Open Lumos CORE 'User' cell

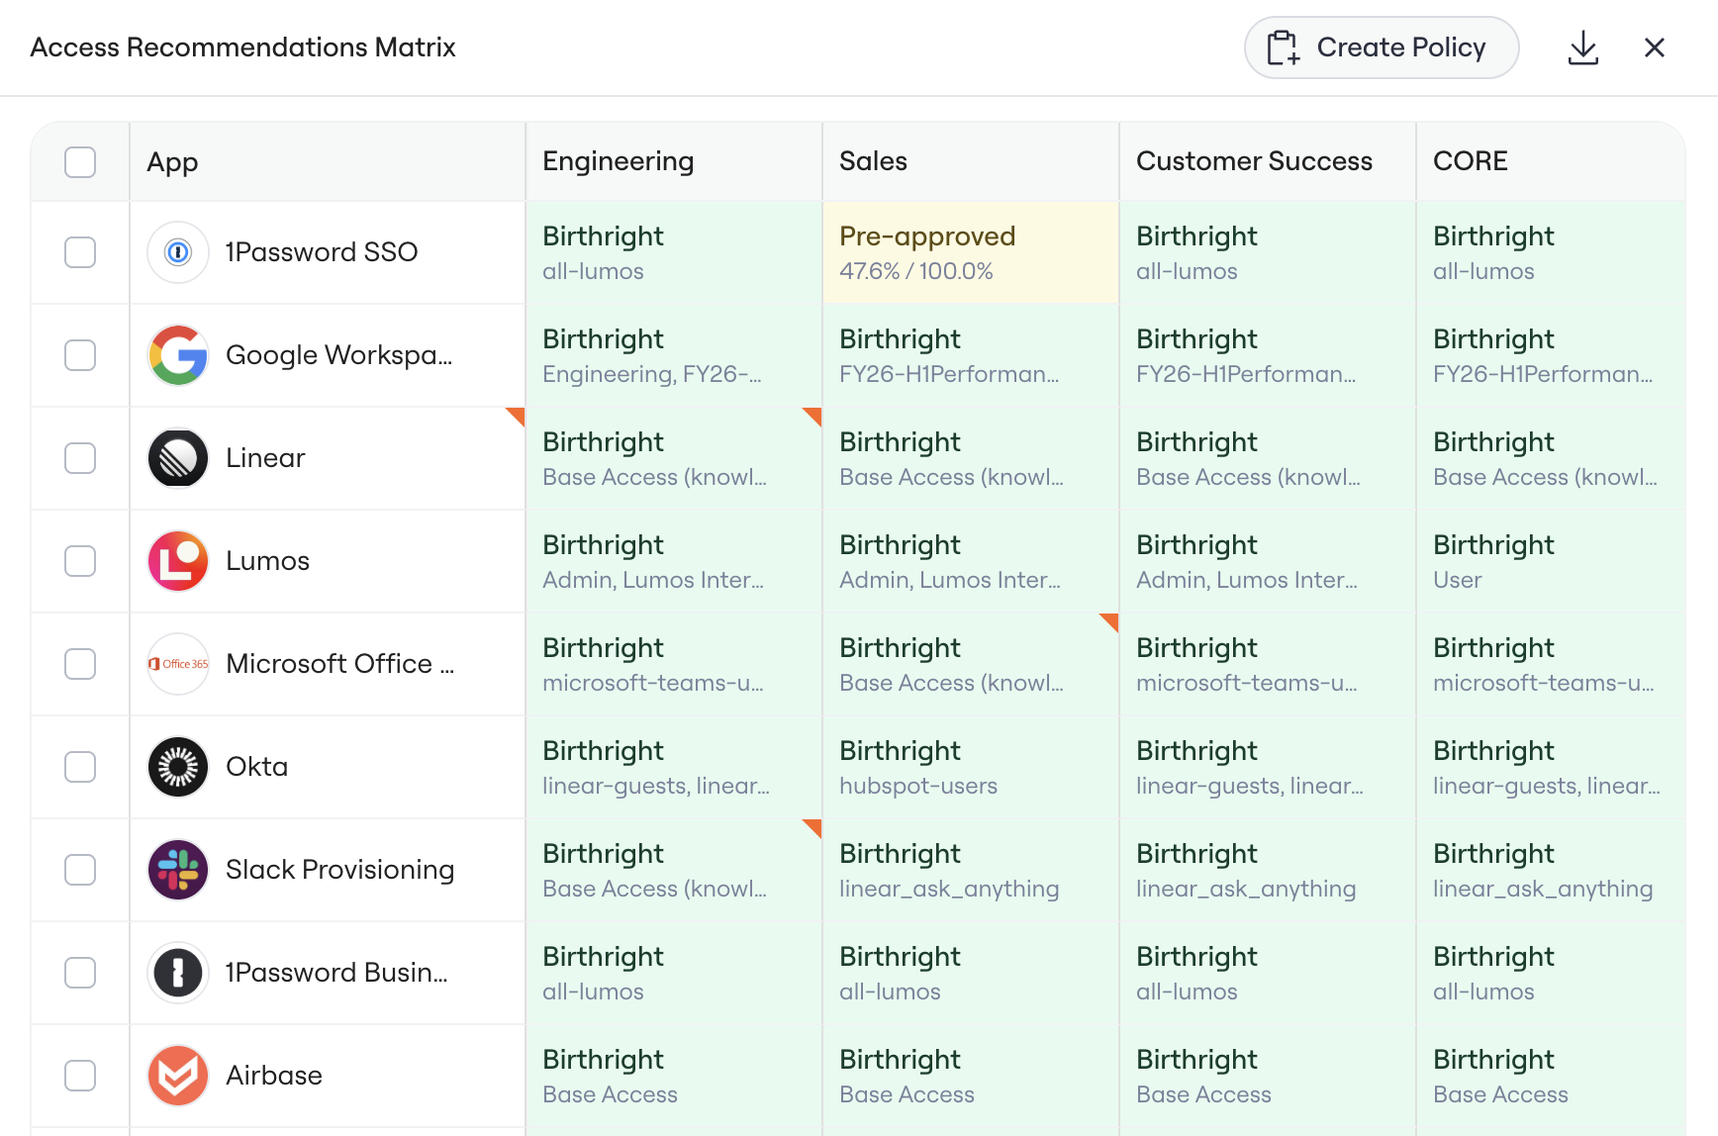coord(1551,561)
